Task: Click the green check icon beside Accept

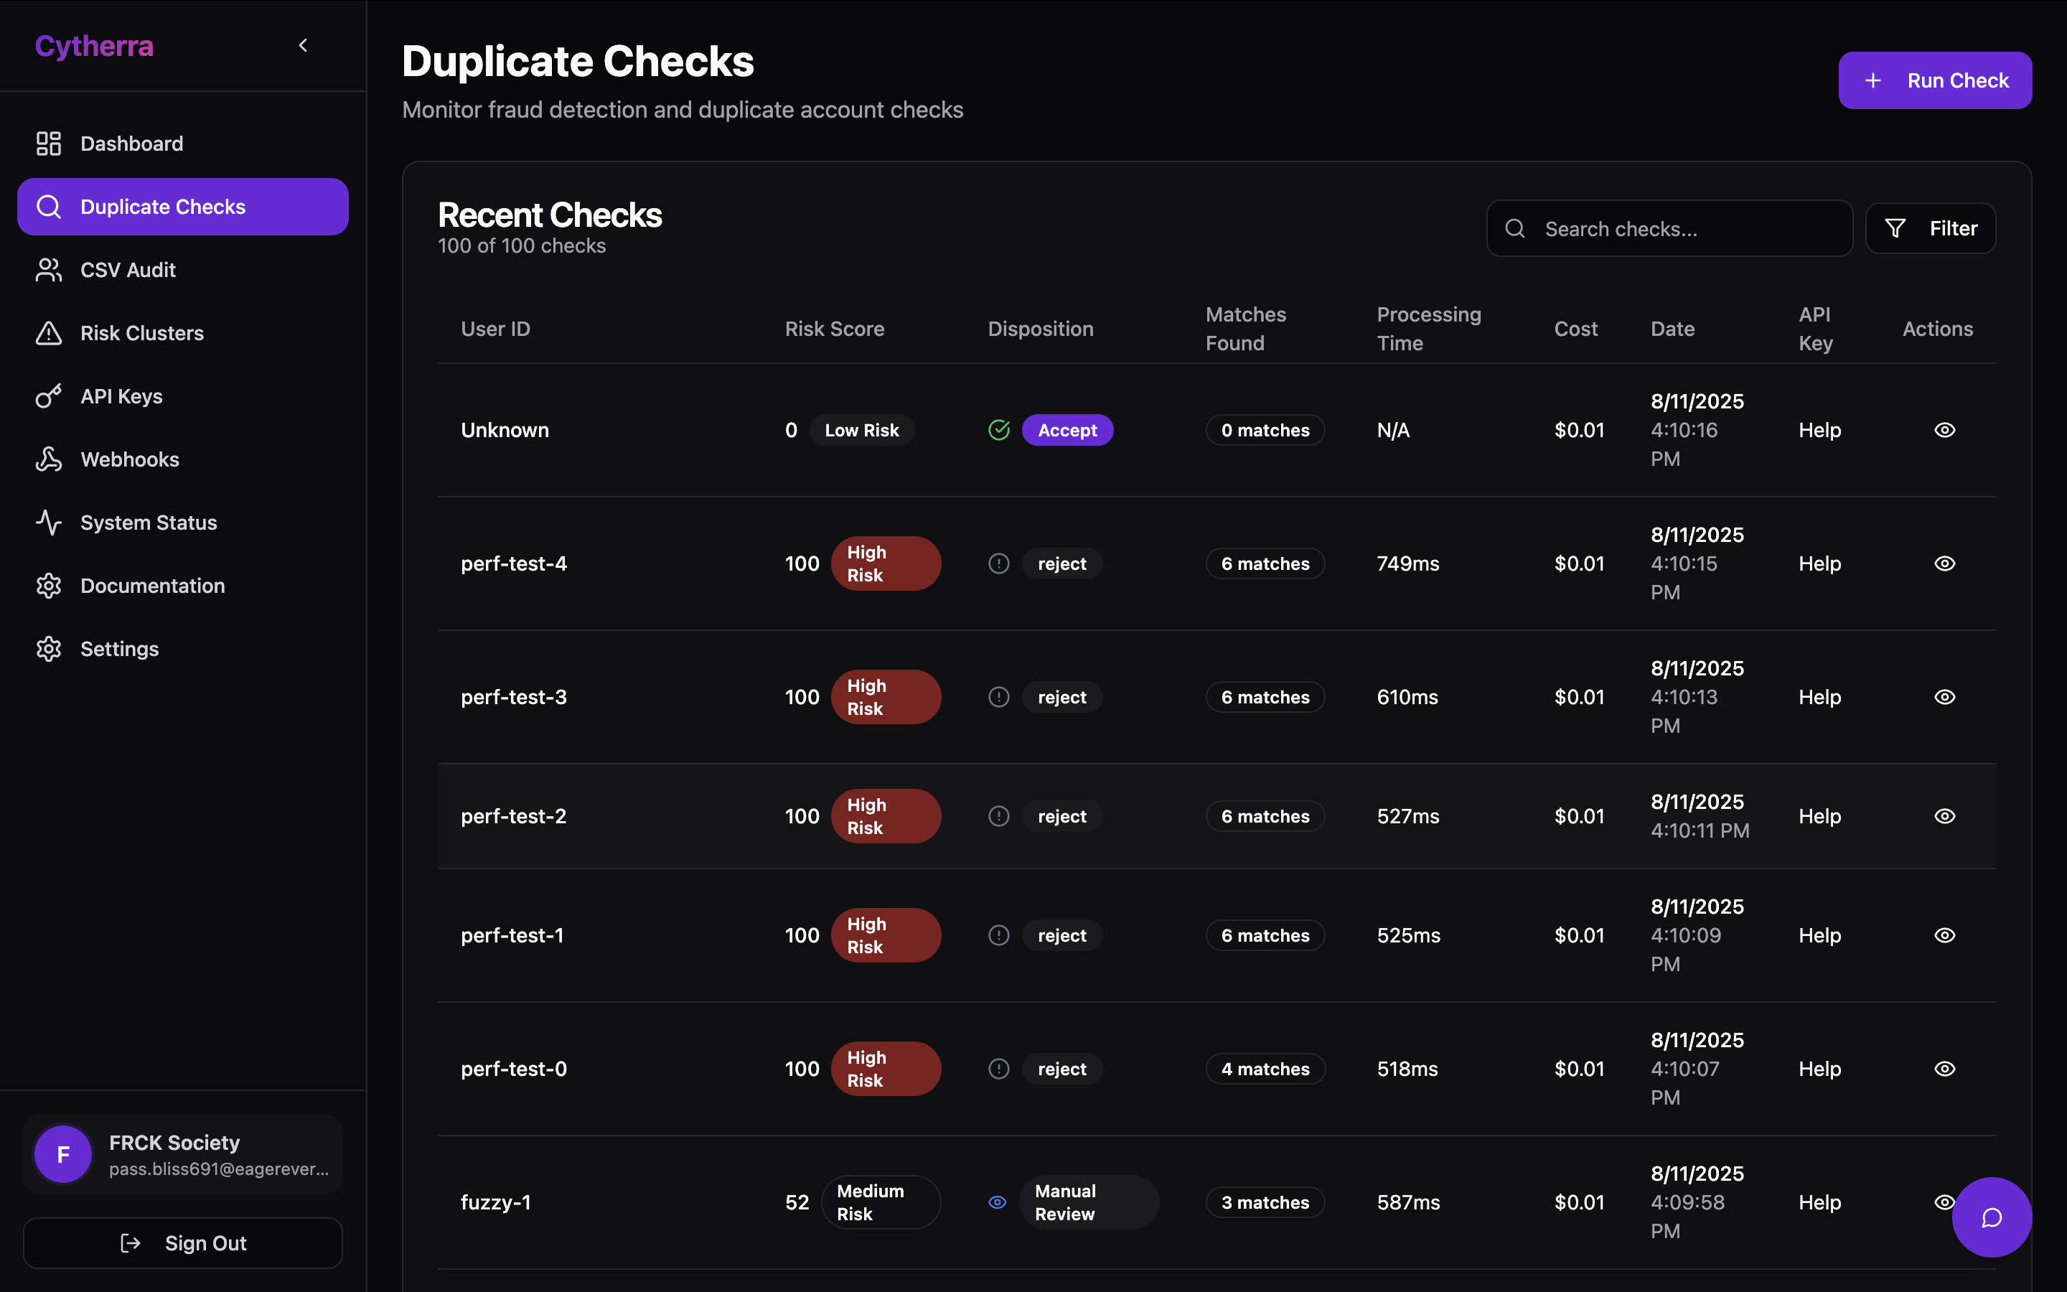Action: pos(998,430)
